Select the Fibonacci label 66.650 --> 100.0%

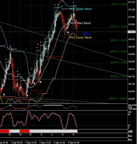click(x=118, y=98)
